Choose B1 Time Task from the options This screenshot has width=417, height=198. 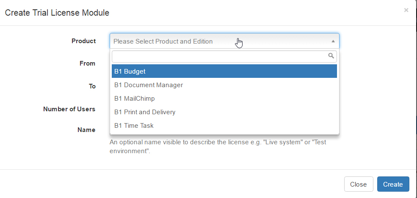pyautogui.click(x=224, y=126)
